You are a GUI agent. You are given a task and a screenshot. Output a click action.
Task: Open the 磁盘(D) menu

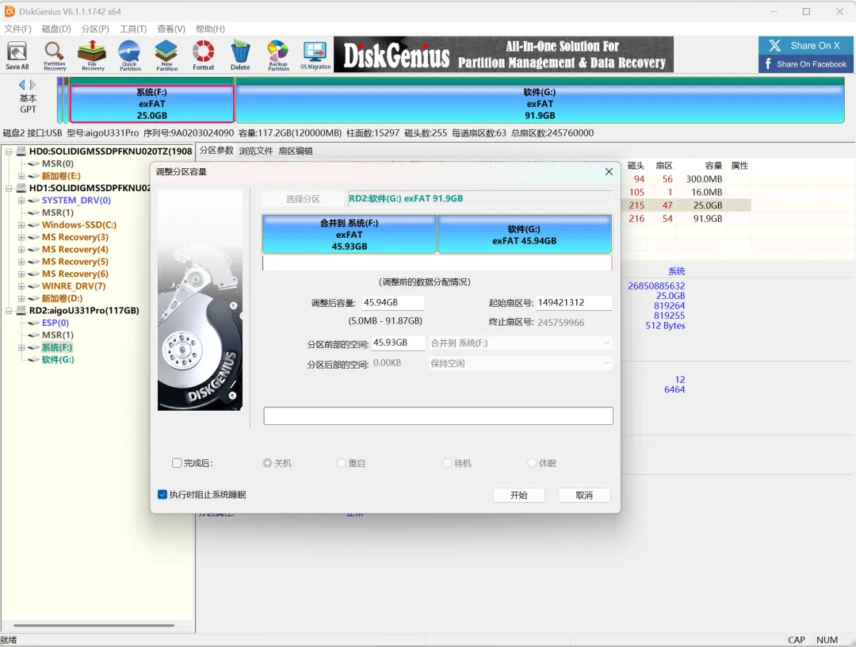click(56, 29)
